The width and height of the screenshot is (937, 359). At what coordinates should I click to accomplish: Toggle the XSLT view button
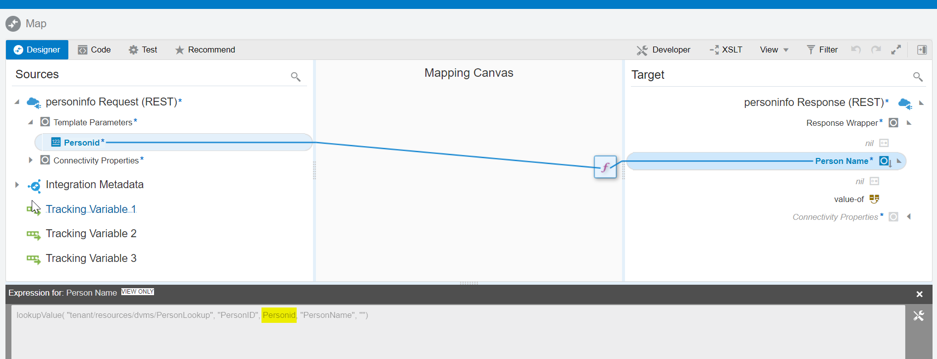click(726, 50)
